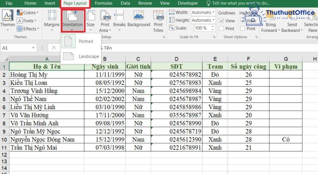Set a sheet Background image
This screenshot has width=318, height=174.
click(x=139, y=19)
